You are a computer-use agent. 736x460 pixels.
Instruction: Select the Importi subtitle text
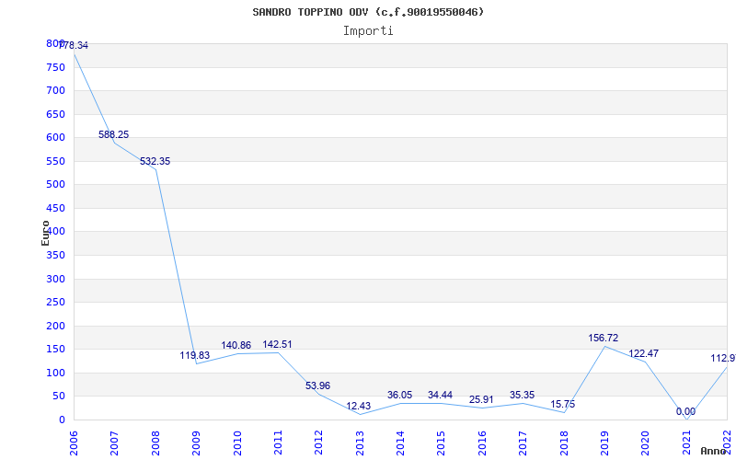click(368, 31)
